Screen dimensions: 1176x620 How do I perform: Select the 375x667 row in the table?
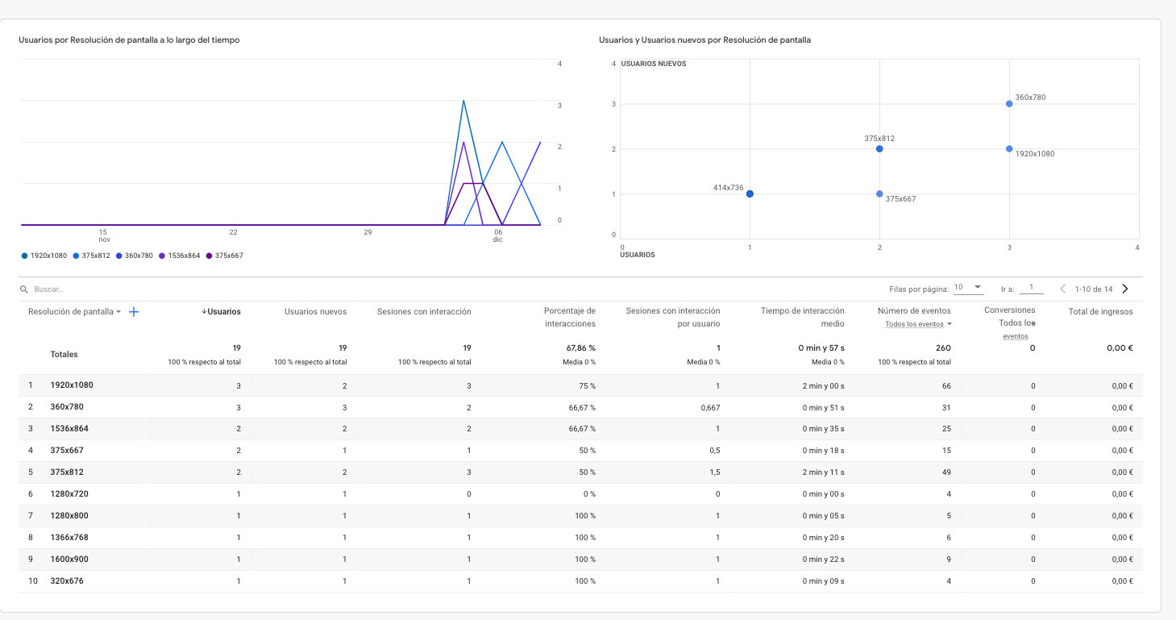[580, 451]
